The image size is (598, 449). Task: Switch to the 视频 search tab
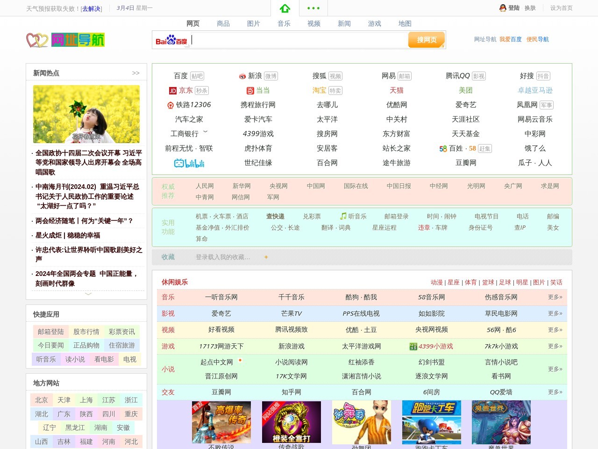pos(313,23)
